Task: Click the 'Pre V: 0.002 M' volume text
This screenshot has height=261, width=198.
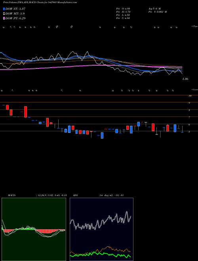Action: (158, 12)
